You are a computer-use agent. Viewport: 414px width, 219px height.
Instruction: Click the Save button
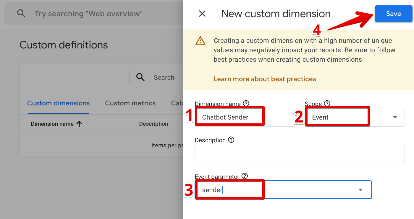pyautogui.click(x=393, y=14)
